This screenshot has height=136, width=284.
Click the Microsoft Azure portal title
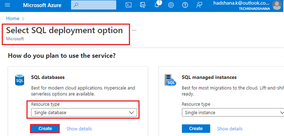(x=42, y=5)
